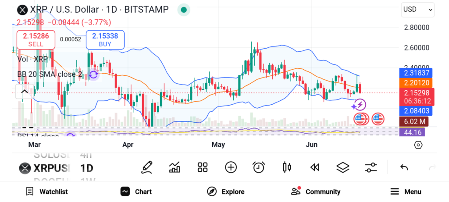Collapse the indicator legend with the chevron
Screen dimensions: 449x202
coord(24,92)
